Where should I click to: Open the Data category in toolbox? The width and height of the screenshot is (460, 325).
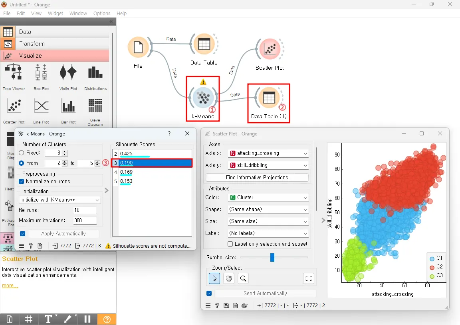point(55,32)
